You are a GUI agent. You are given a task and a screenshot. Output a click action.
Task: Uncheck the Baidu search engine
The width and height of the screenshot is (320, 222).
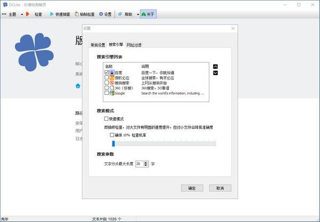[107, 72]
